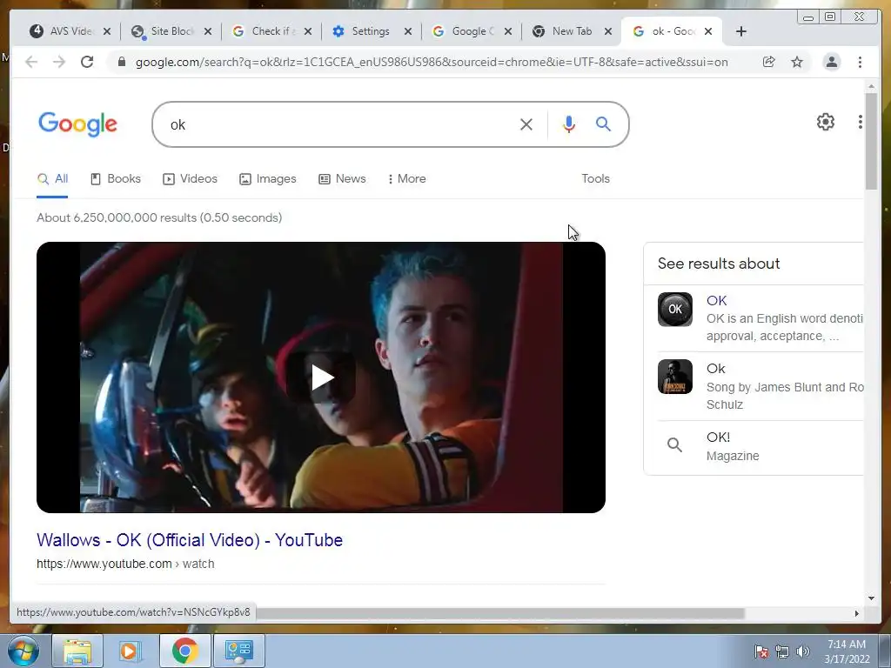Viewport: 891px width, 668px height.
Task: Click the browser forward arrow
Action: (59, 62)
